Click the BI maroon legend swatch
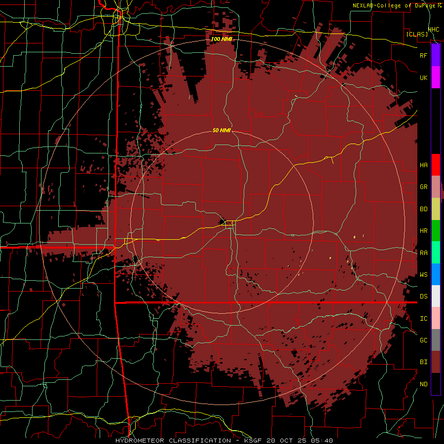 tap(436, 362)
